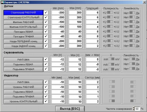This screenshot has width=147, height=112.
Task: Toggle the Просадка ПРАВАЯ checkbox
Action: click(46, 36)
